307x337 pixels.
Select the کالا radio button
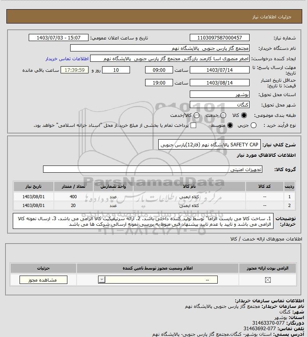coord(244,115)
